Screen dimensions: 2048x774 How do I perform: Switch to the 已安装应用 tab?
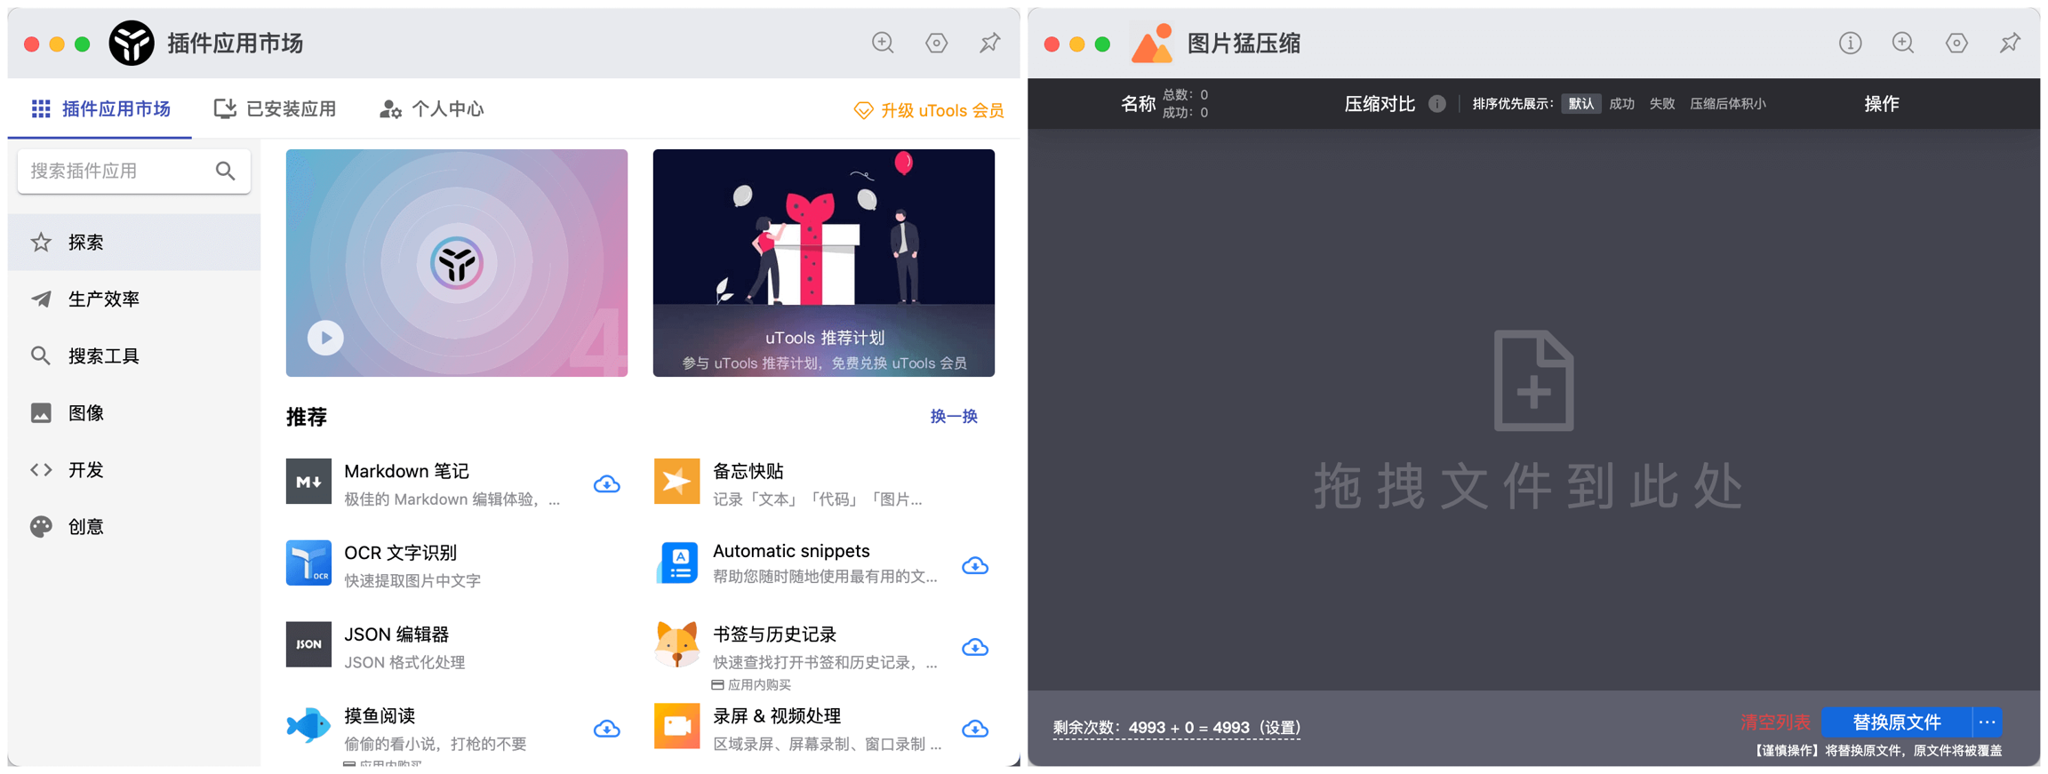pyautogui.click(x=276, y=109)
